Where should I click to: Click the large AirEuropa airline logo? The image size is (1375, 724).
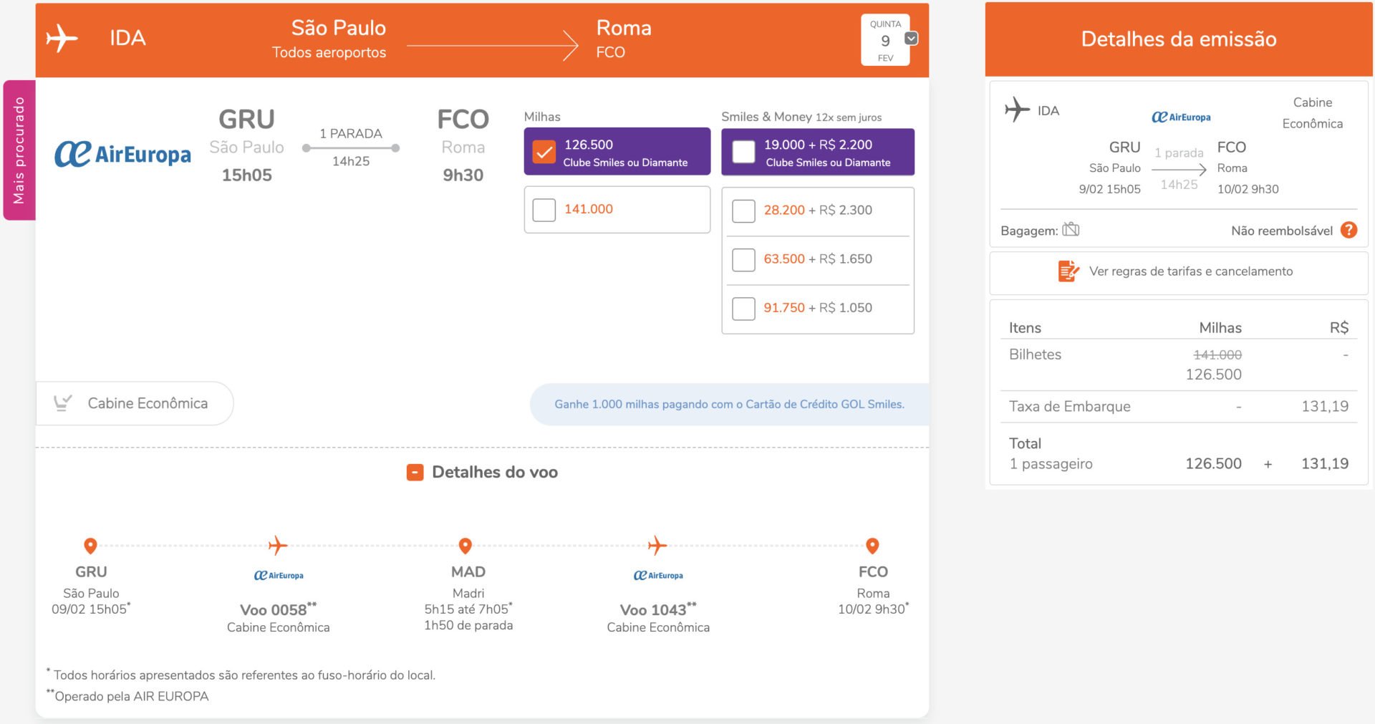[122, 154]
